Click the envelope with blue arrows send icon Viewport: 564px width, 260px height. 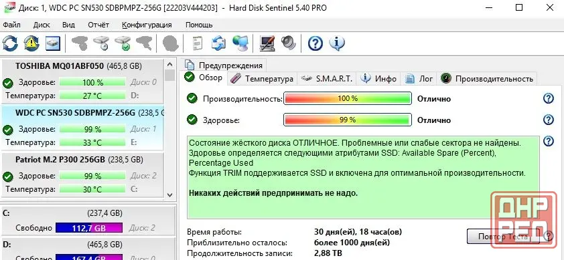pyautogui.click(x=218, y=43)
